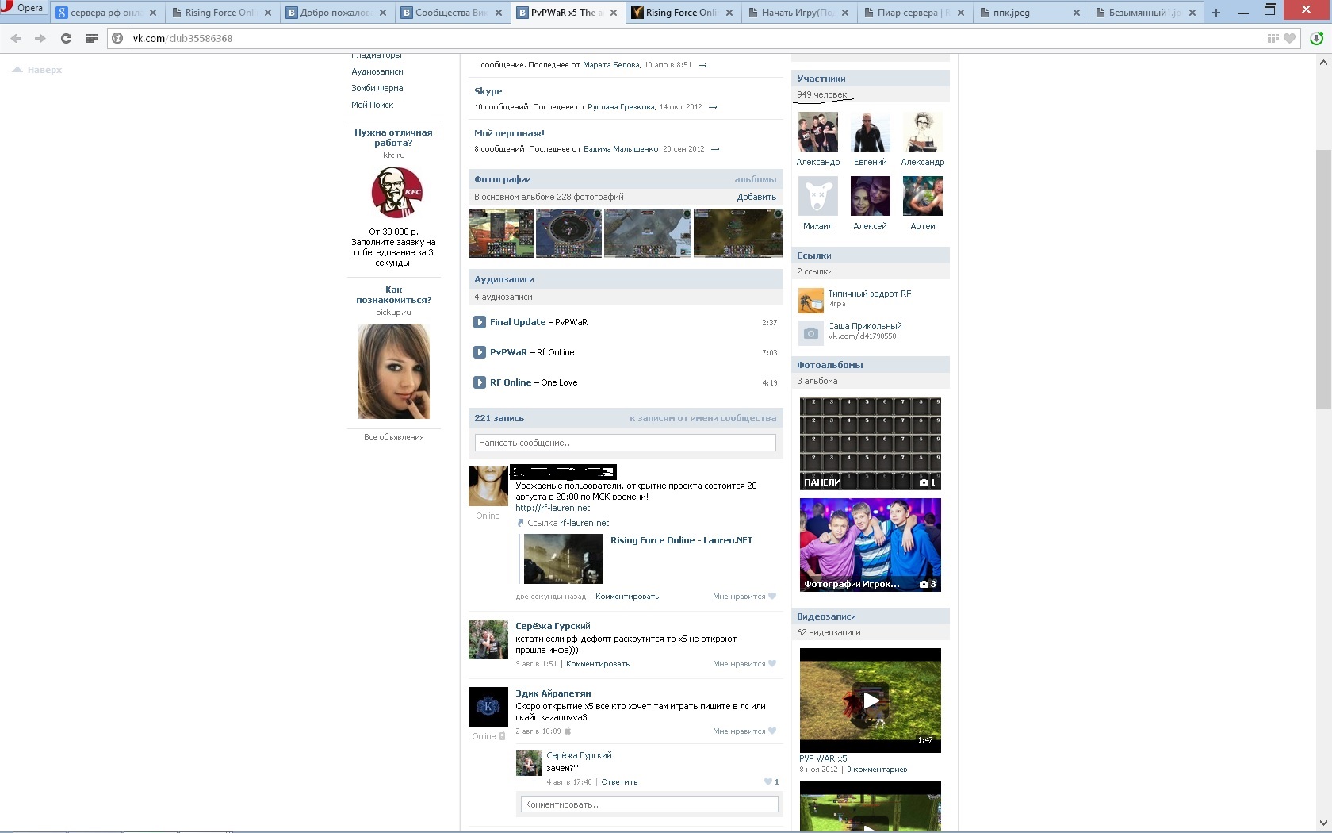Open the Мой персонаж! discussion topic
The height and width of the screenshot is (833, 1332).
(x=509, y=133)
